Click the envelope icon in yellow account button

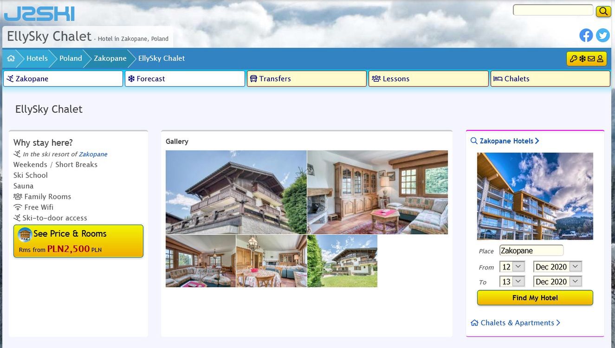[x=591, y=59]
